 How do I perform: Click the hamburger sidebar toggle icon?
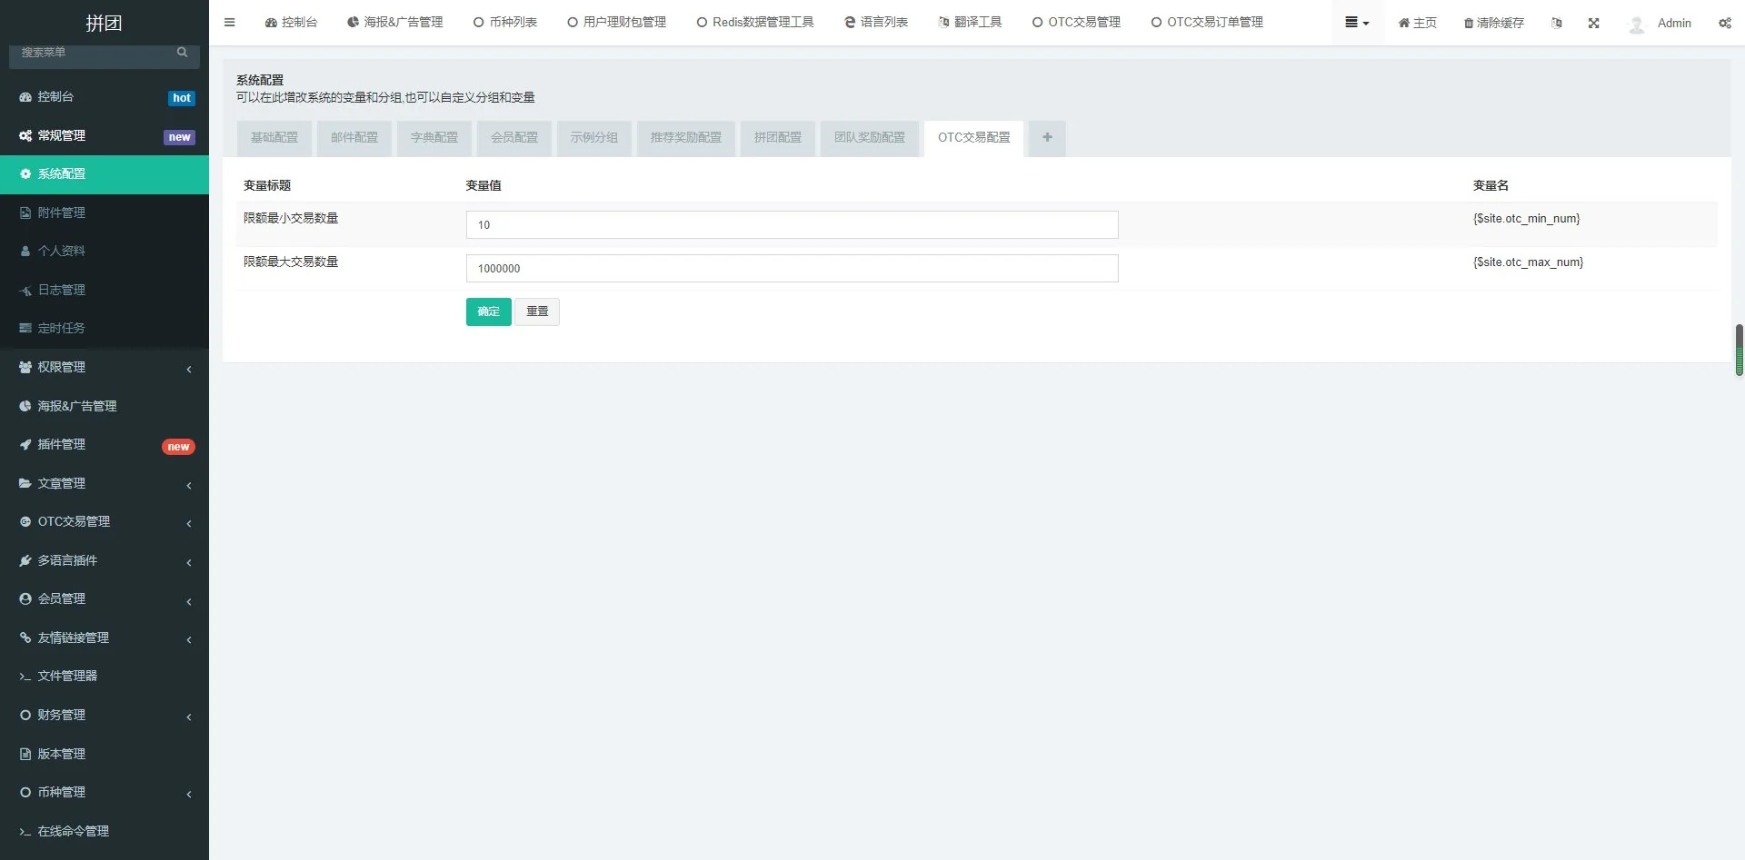pos(229,23)
